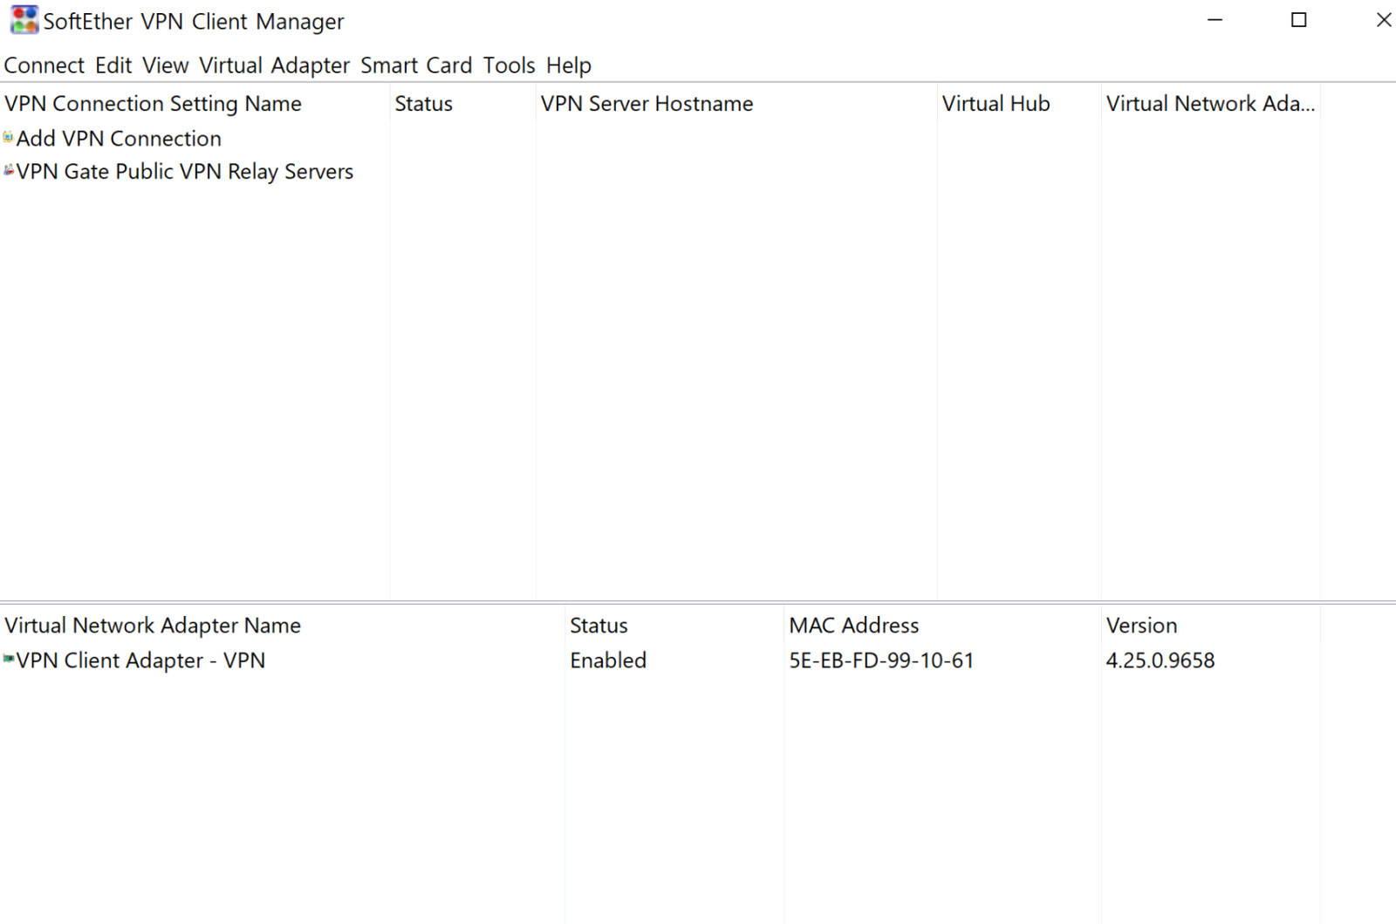1396x924 pixels.
Task: Open the Edit menu
Action: pyautogui.click(x=113, y=65)
